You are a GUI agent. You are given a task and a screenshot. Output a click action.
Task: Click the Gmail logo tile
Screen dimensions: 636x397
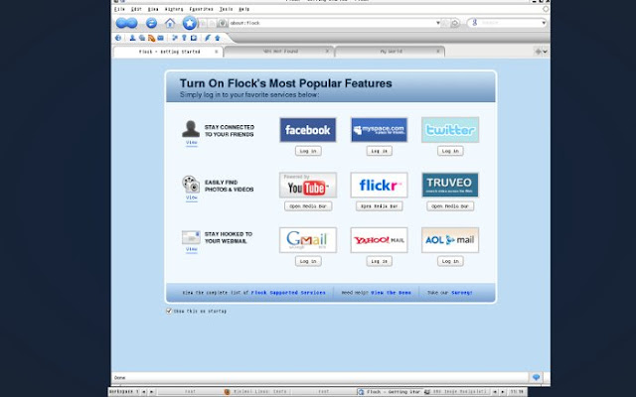click(x=308, y=240)
